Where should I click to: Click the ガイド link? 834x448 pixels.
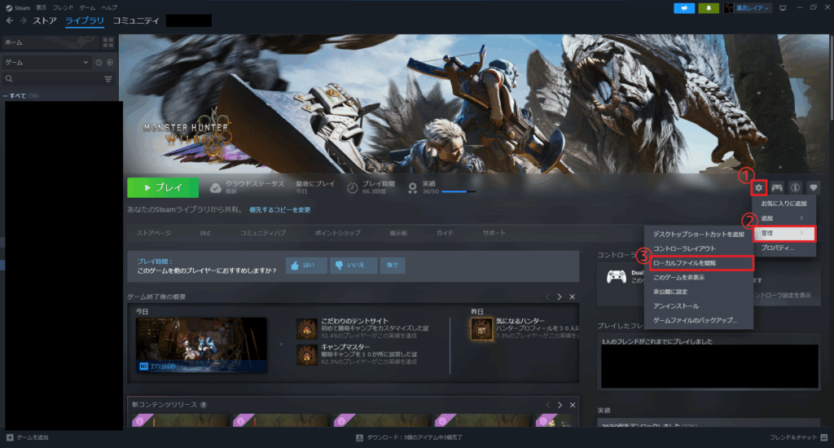pyautogui.click(x=445, y=233)
